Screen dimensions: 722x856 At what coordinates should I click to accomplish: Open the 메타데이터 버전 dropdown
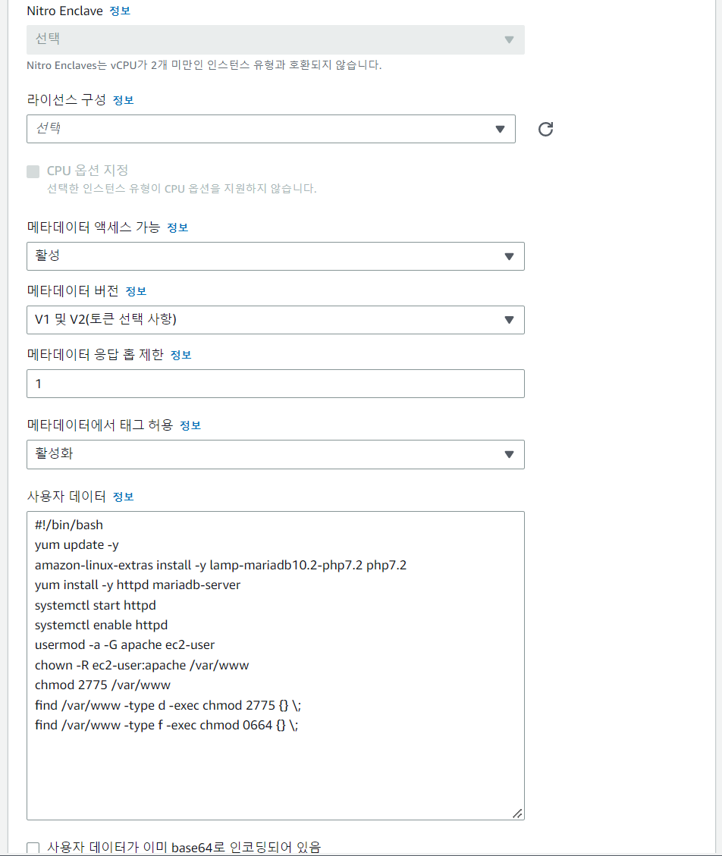[x=275, y=320]
